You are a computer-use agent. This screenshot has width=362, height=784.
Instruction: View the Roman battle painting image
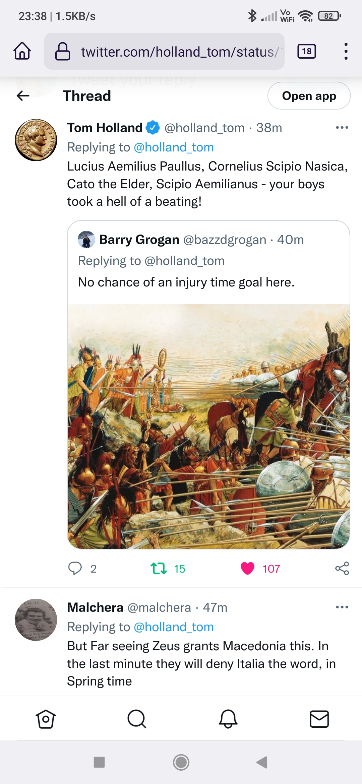click(x=208, y=426)
